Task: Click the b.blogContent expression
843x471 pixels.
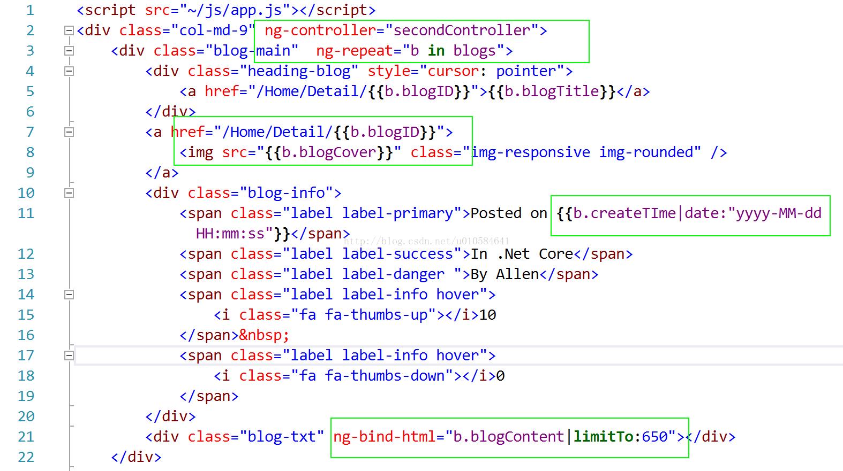Action: pyautogui.click(x=509, y=437)
